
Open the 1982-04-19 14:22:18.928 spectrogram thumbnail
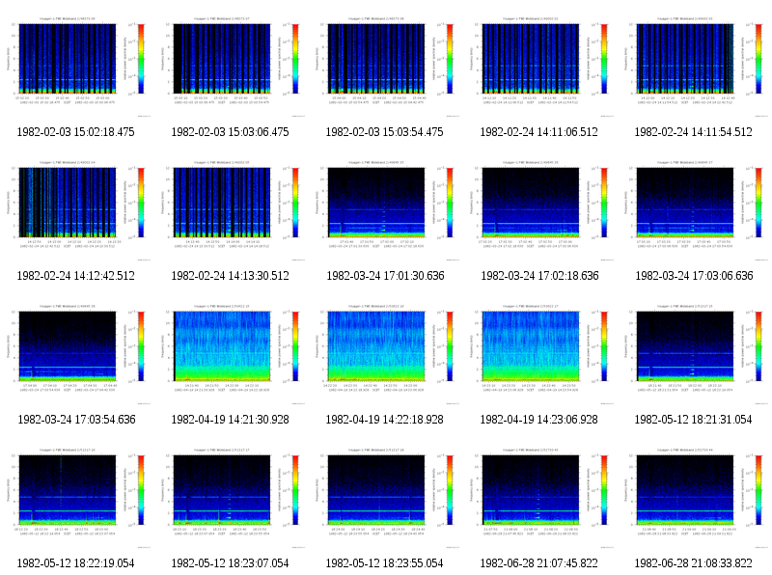tap(385, 353)
